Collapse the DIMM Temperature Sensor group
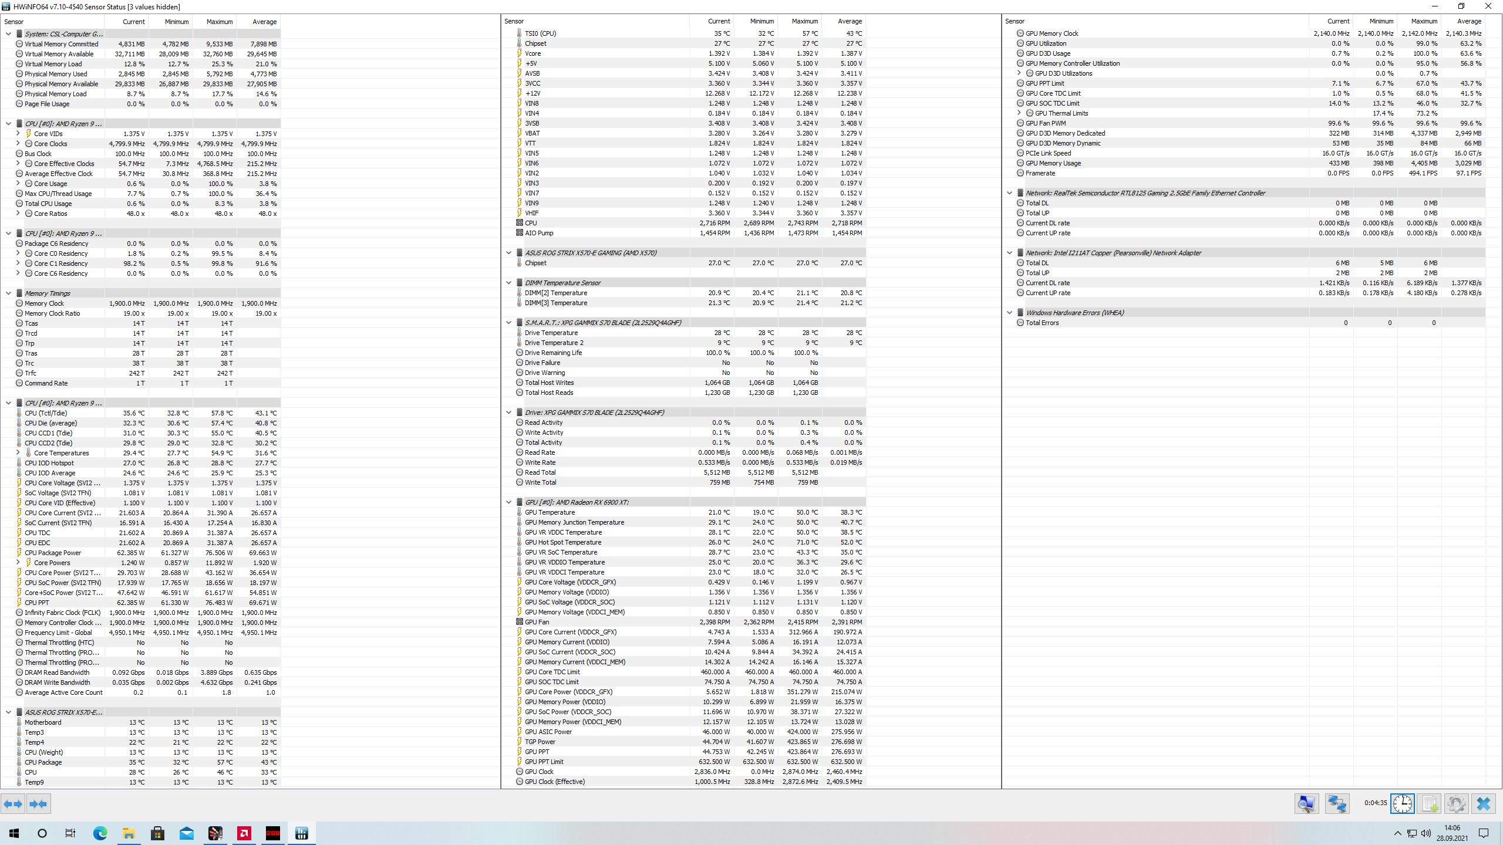 tap(508, 283)
